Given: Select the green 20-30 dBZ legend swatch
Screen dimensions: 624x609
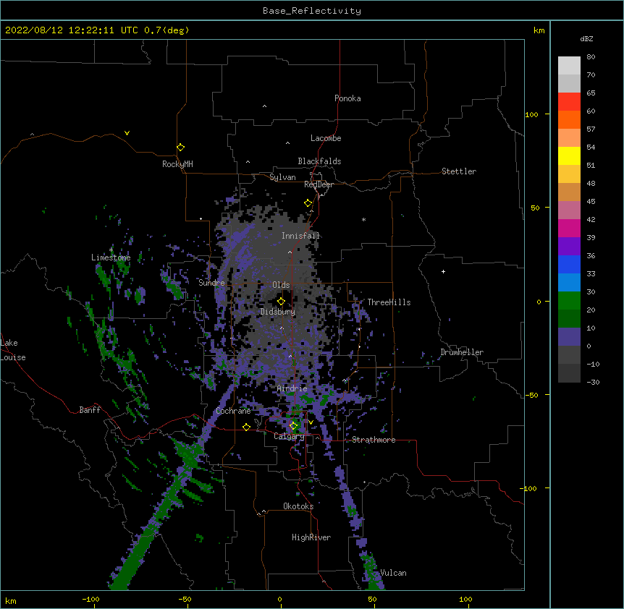Looking at the screenshot, I should pyautogui.click(x=569, y=301).
